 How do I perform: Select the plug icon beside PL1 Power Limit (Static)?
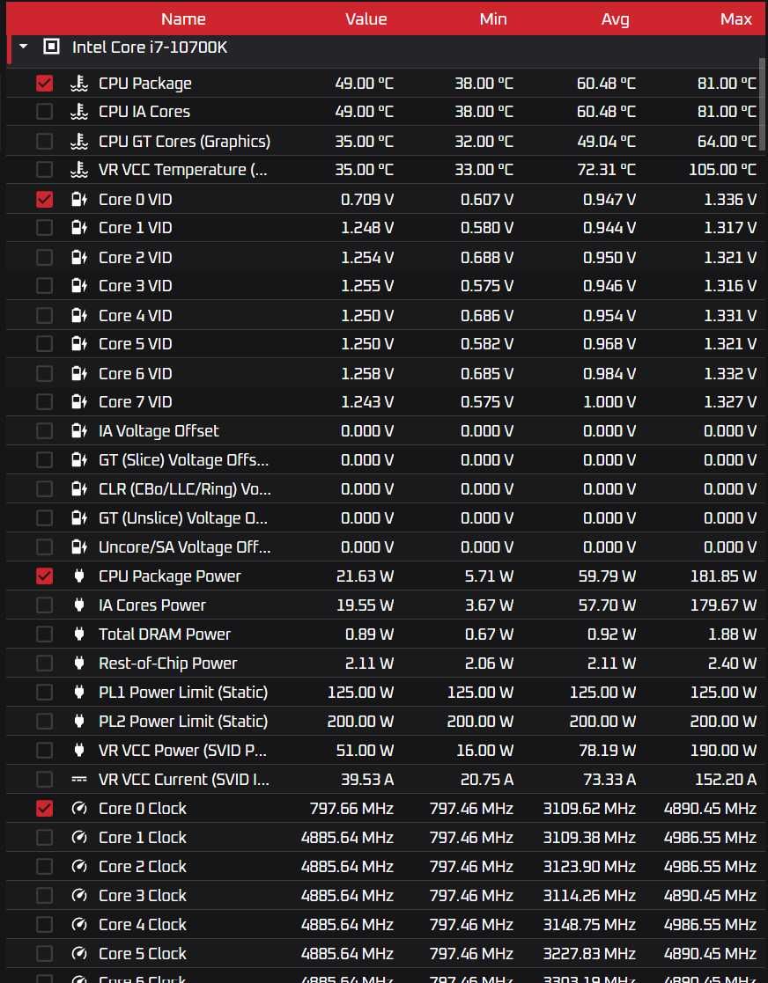point(79,692)
